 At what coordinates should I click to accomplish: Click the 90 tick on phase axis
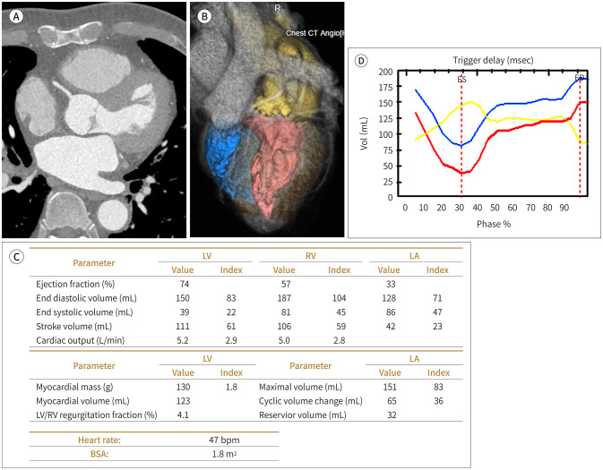tap(564, 208)
